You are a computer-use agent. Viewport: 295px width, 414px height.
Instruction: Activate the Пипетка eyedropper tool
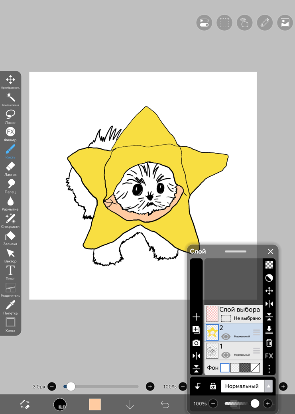tap(10, 306)
